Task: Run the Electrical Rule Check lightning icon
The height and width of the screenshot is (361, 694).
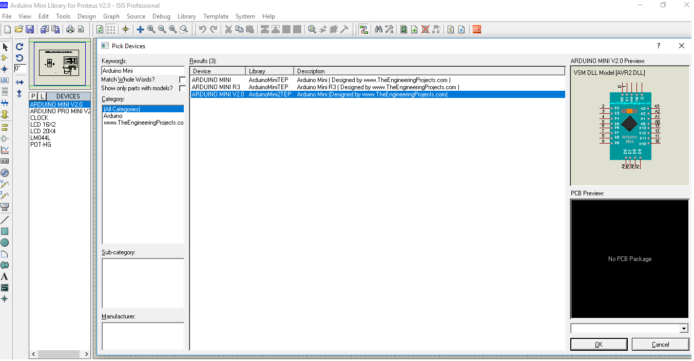Action: (461, 29)
